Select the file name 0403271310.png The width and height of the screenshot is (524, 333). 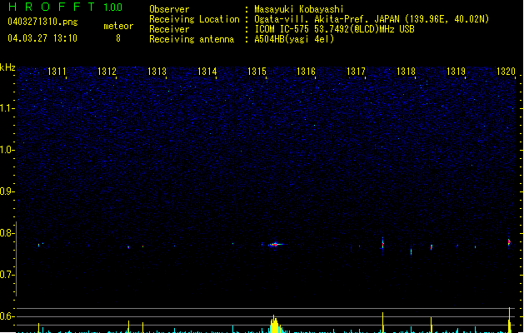[x=42, y=22]
